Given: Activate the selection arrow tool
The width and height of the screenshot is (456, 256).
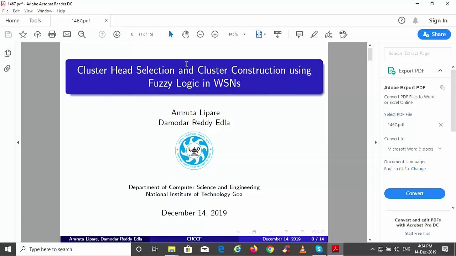Looking at the screenshot, I should click(x=171, y=34).
